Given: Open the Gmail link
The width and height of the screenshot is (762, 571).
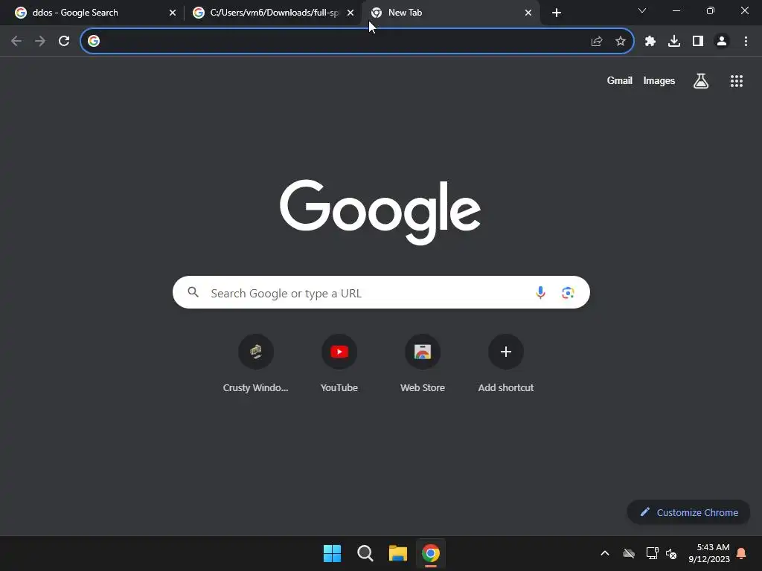Looking at the screenshot, I should [x=620, y=81].
